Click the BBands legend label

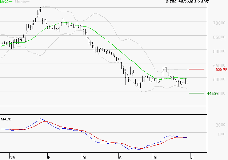pos(20,2)
